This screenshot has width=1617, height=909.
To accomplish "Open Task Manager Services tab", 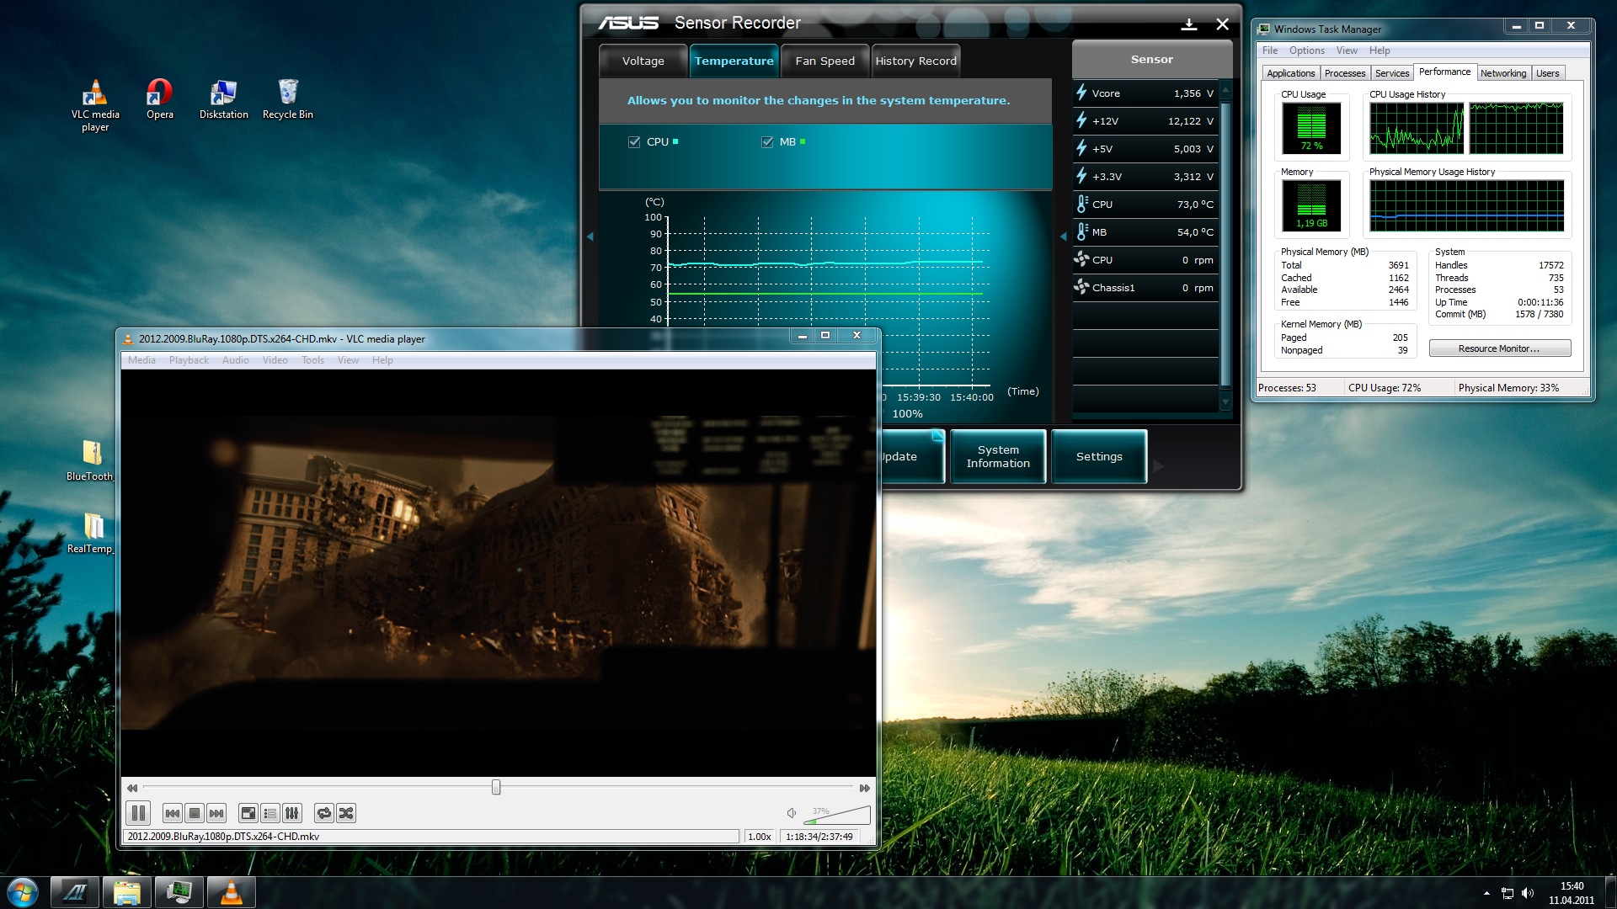I will 1391,73.
